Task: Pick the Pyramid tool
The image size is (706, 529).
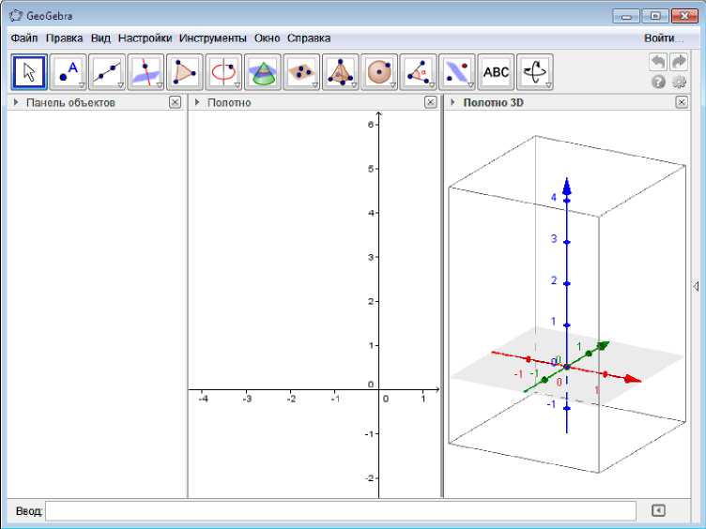Action: coord(340,72)
